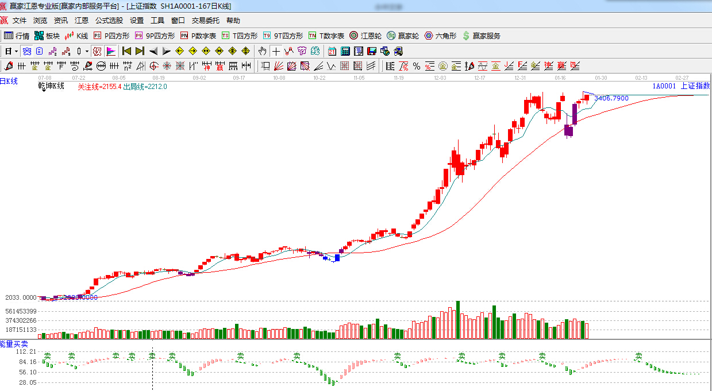Screen dimensions: 712x391
Task: Toggle the highlighted blue indicator button
Action: (27, 51)
